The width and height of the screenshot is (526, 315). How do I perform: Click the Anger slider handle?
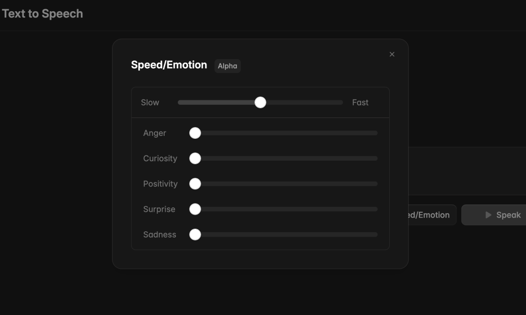pyautogui.click(x=195, y=133)
